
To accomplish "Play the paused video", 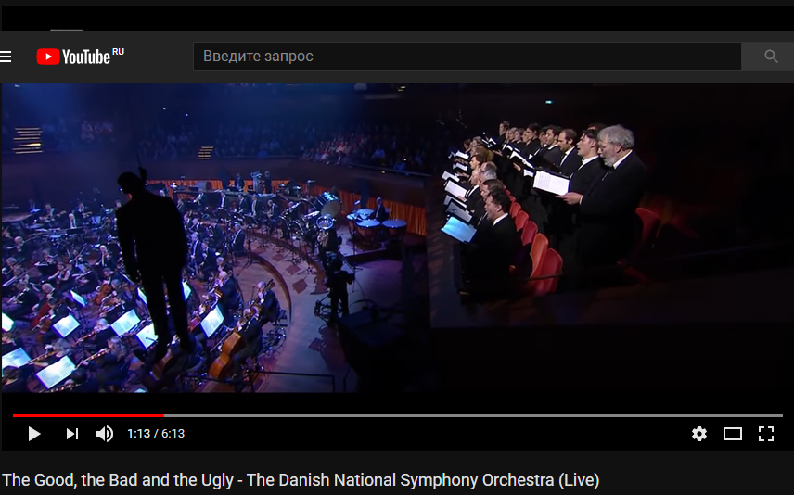I will pos(34,434).
